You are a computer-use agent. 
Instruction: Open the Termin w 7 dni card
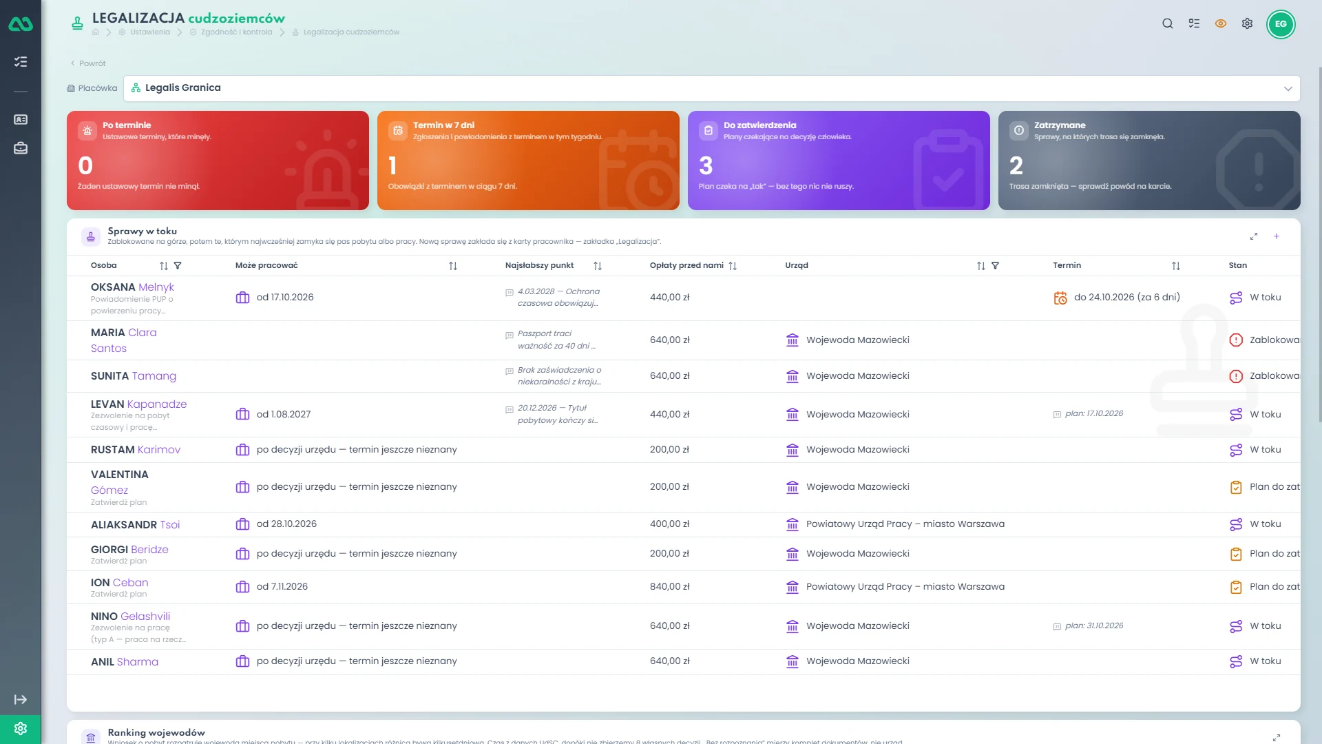pyautogui.click(x=528, y=161)
